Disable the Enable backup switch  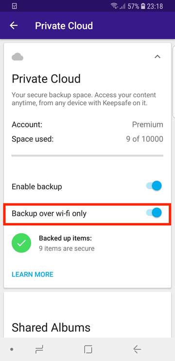tap(154, 186)
